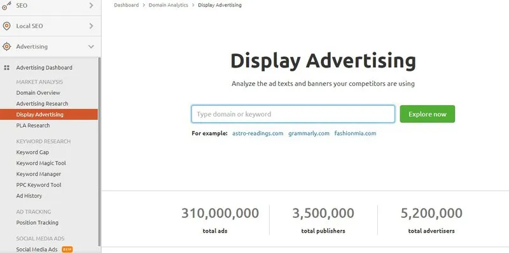This screenshot has width=509, height=253.
Task: Select Advertising Research menu item
Action: 42,104
